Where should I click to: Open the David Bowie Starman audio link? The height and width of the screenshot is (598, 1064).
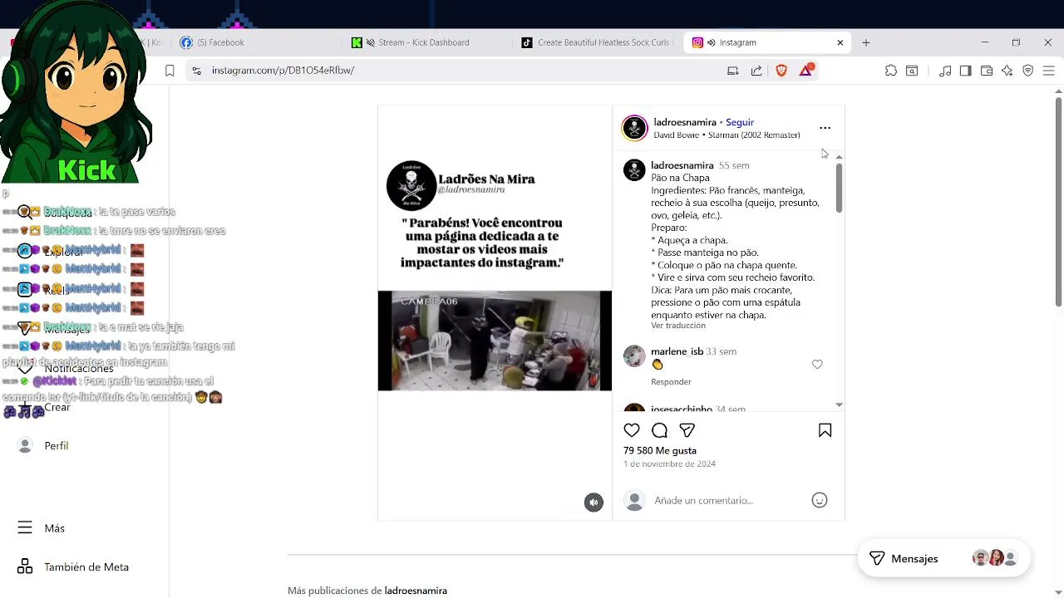[x=727, y=135]
